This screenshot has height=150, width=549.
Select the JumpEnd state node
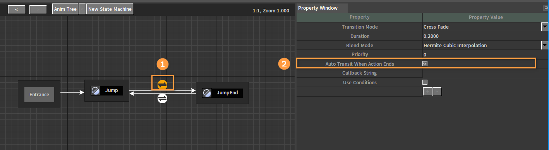[223, 93]
